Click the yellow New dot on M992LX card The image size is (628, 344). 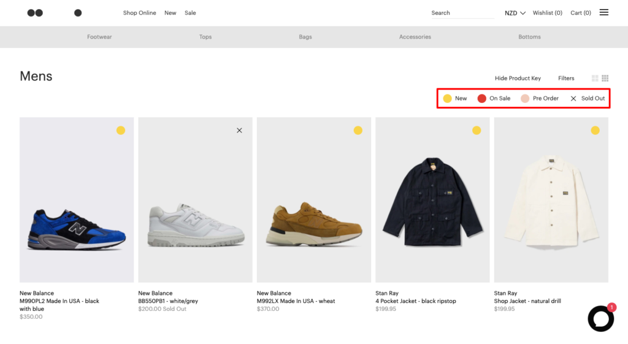coord(358,130)
